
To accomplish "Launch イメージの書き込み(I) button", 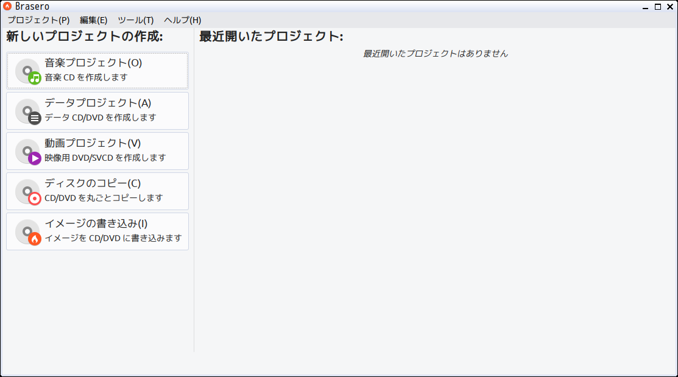I will tap(97, 231).
